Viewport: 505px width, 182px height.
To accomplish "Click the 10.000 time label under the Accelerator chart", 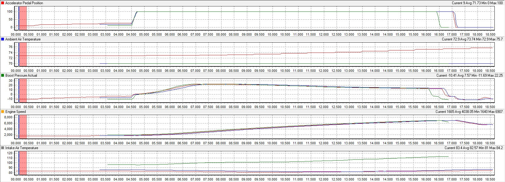I will click(272, 34).
